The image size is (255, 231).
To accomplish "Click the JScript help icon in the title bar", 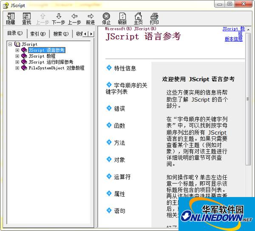I will 6,6.
